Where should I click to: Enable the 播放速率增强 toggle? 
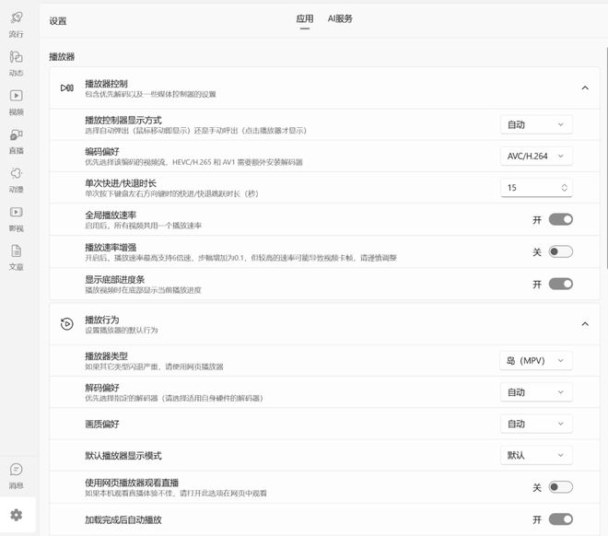coord(561,252)
